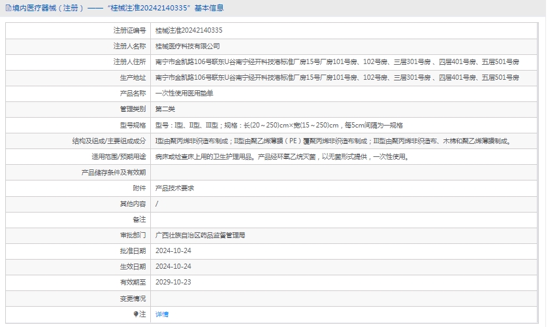Viewport: 548px width, 327px height.
Task: Click the 批准日期 date value
Action: click(x=173, y=251)
